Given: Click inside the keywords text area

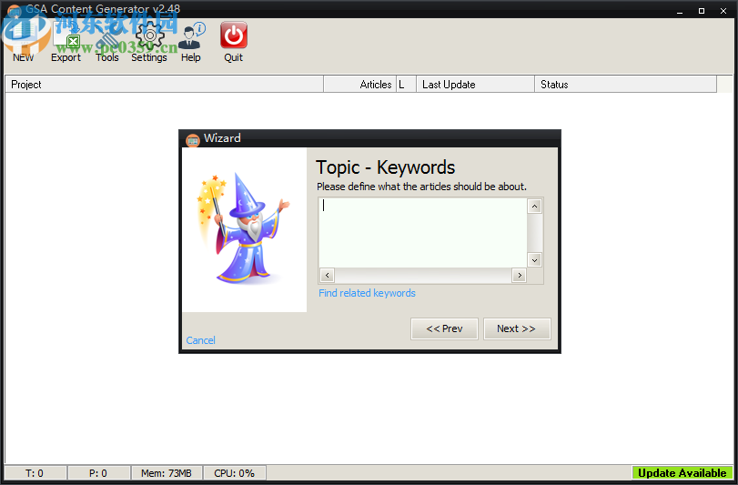Looking at the screenshot, I should coord(422,232).
